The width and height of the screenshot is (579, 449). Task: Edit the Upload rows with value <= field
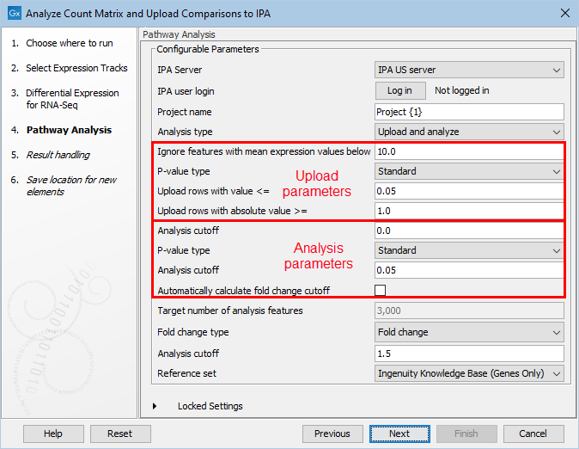tap(468, 191)
